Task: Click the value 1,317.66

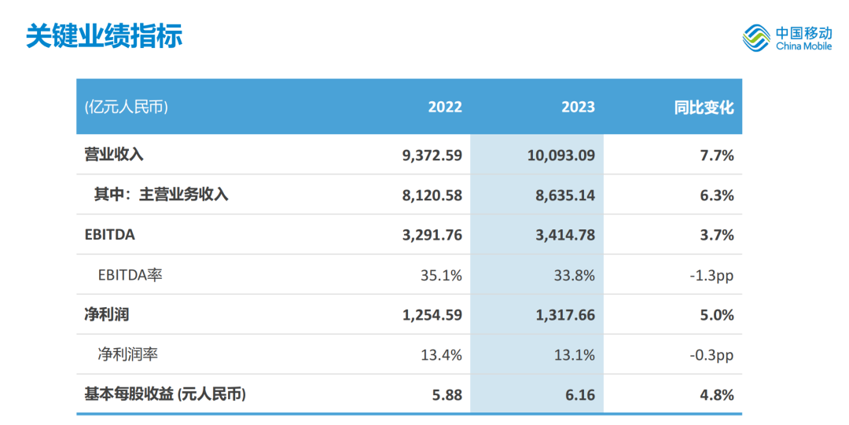Action: pyautogui.click(x=565, y=315)
